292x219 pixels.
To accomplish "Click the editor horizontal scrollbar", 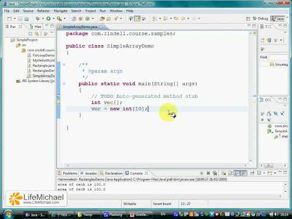I will [x=157, y=165].
